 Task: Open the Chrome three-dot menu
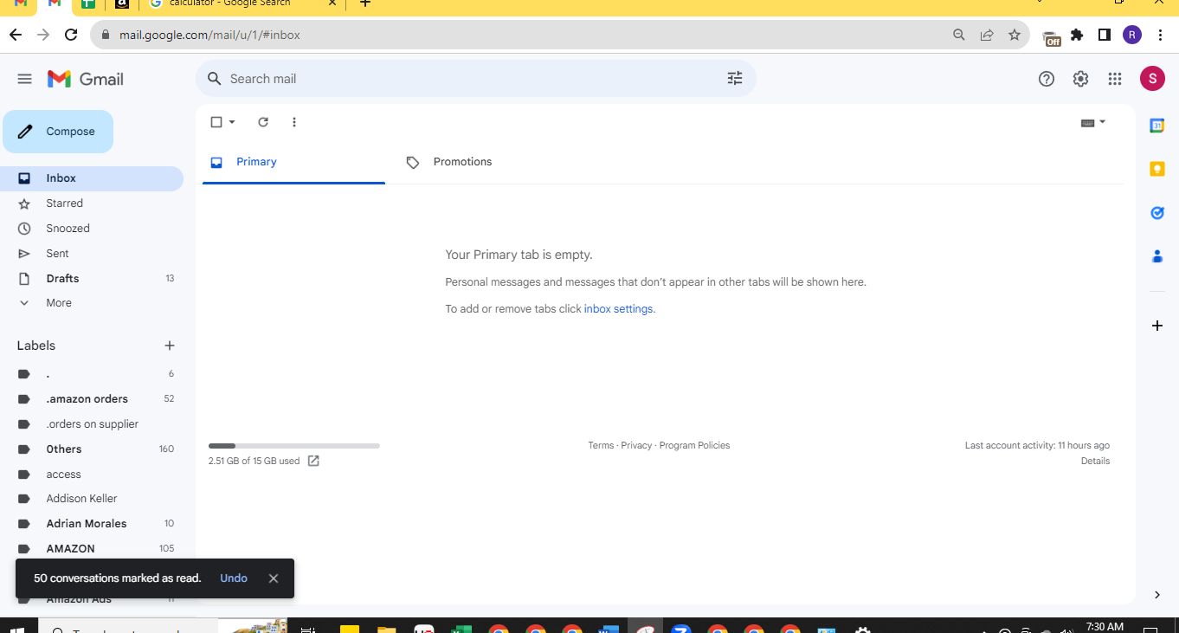tap(1160, 35)
